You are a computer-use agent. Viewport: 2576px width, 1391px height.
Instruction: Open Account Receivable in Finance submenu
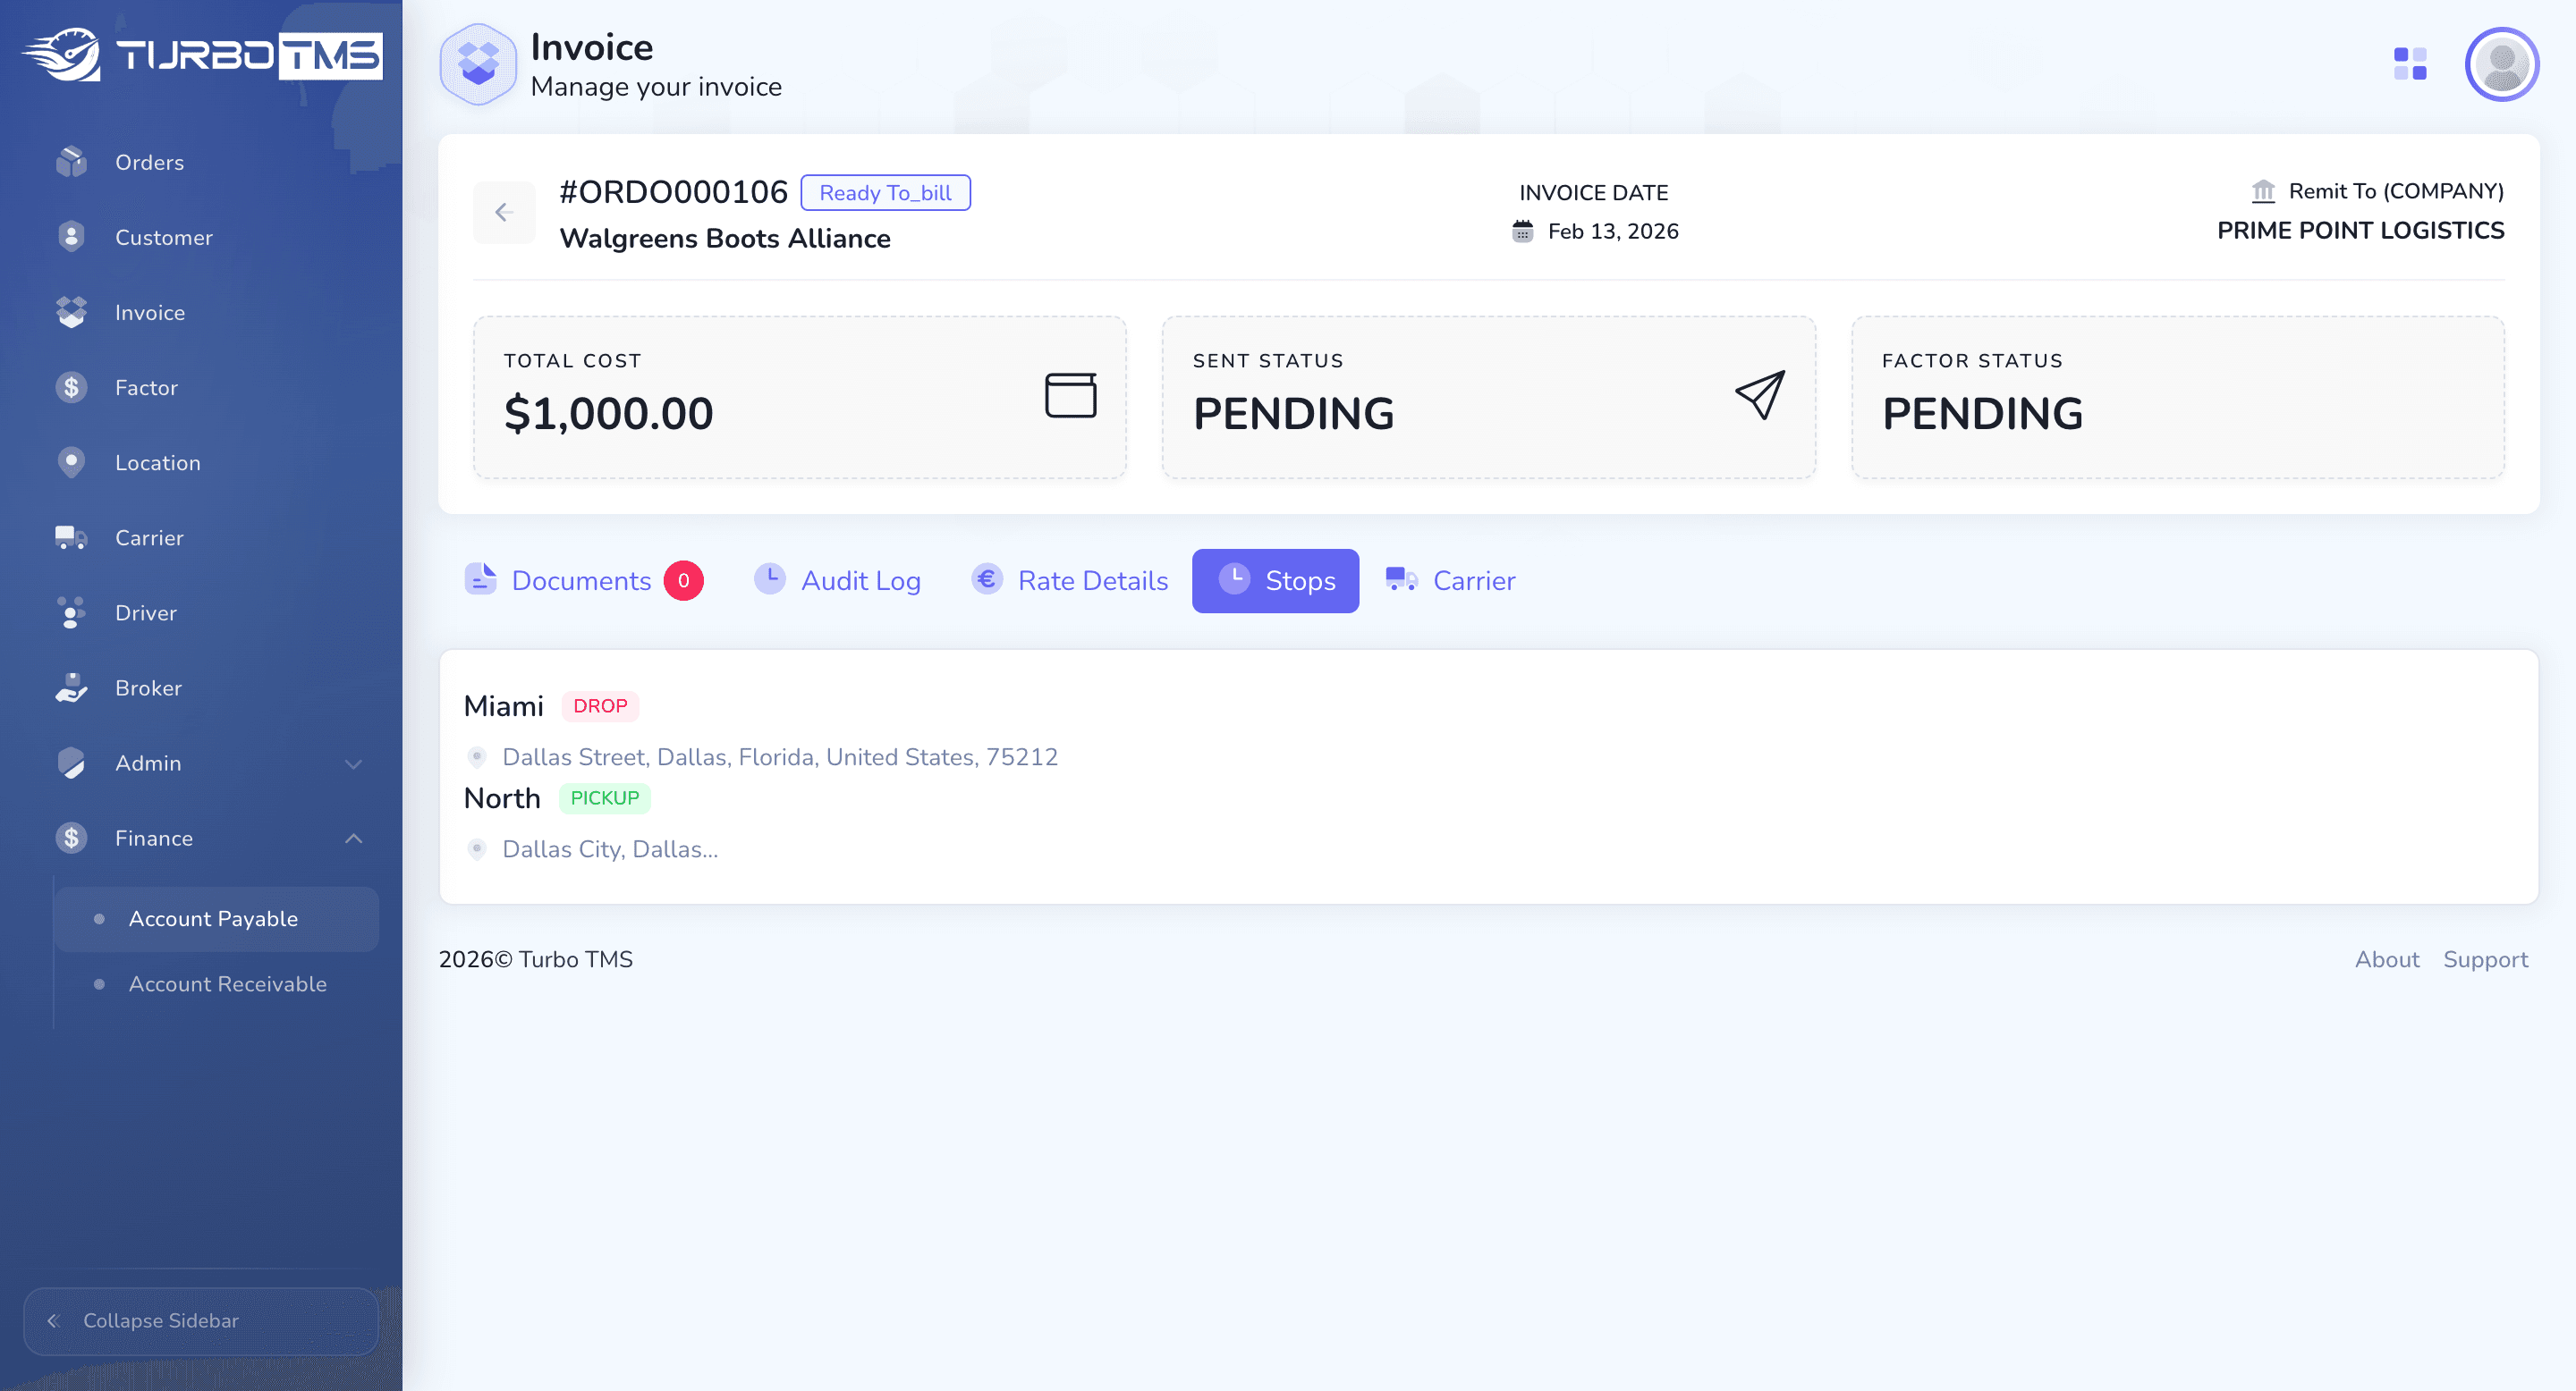pyautogui.click(x=217, y=983)
